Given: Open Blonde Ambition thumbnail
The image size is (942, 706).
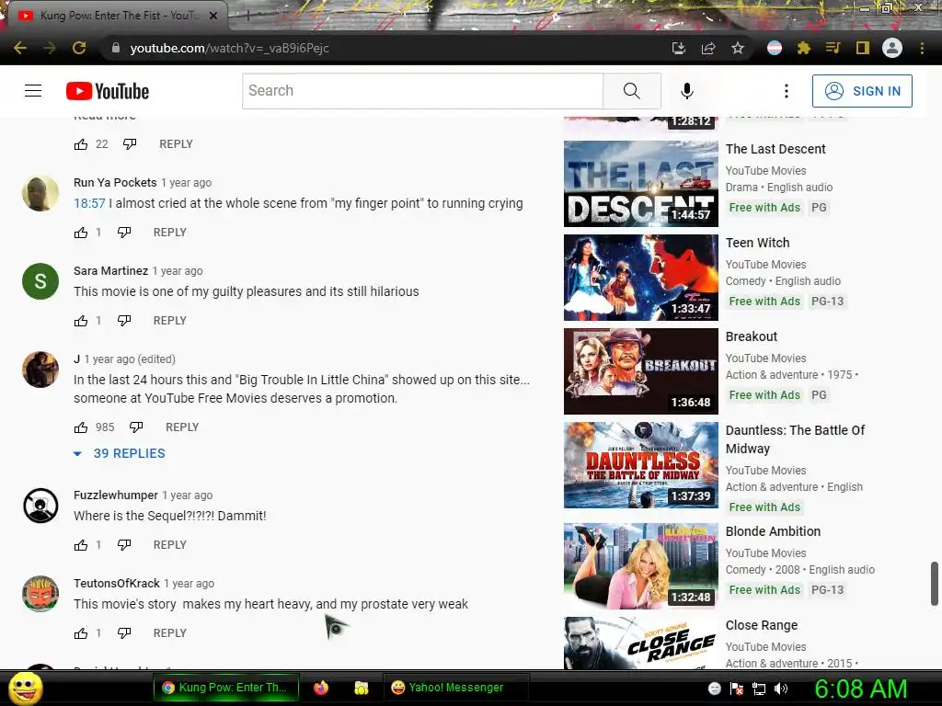Looking at the screenshot, I should tap(641, 566).
